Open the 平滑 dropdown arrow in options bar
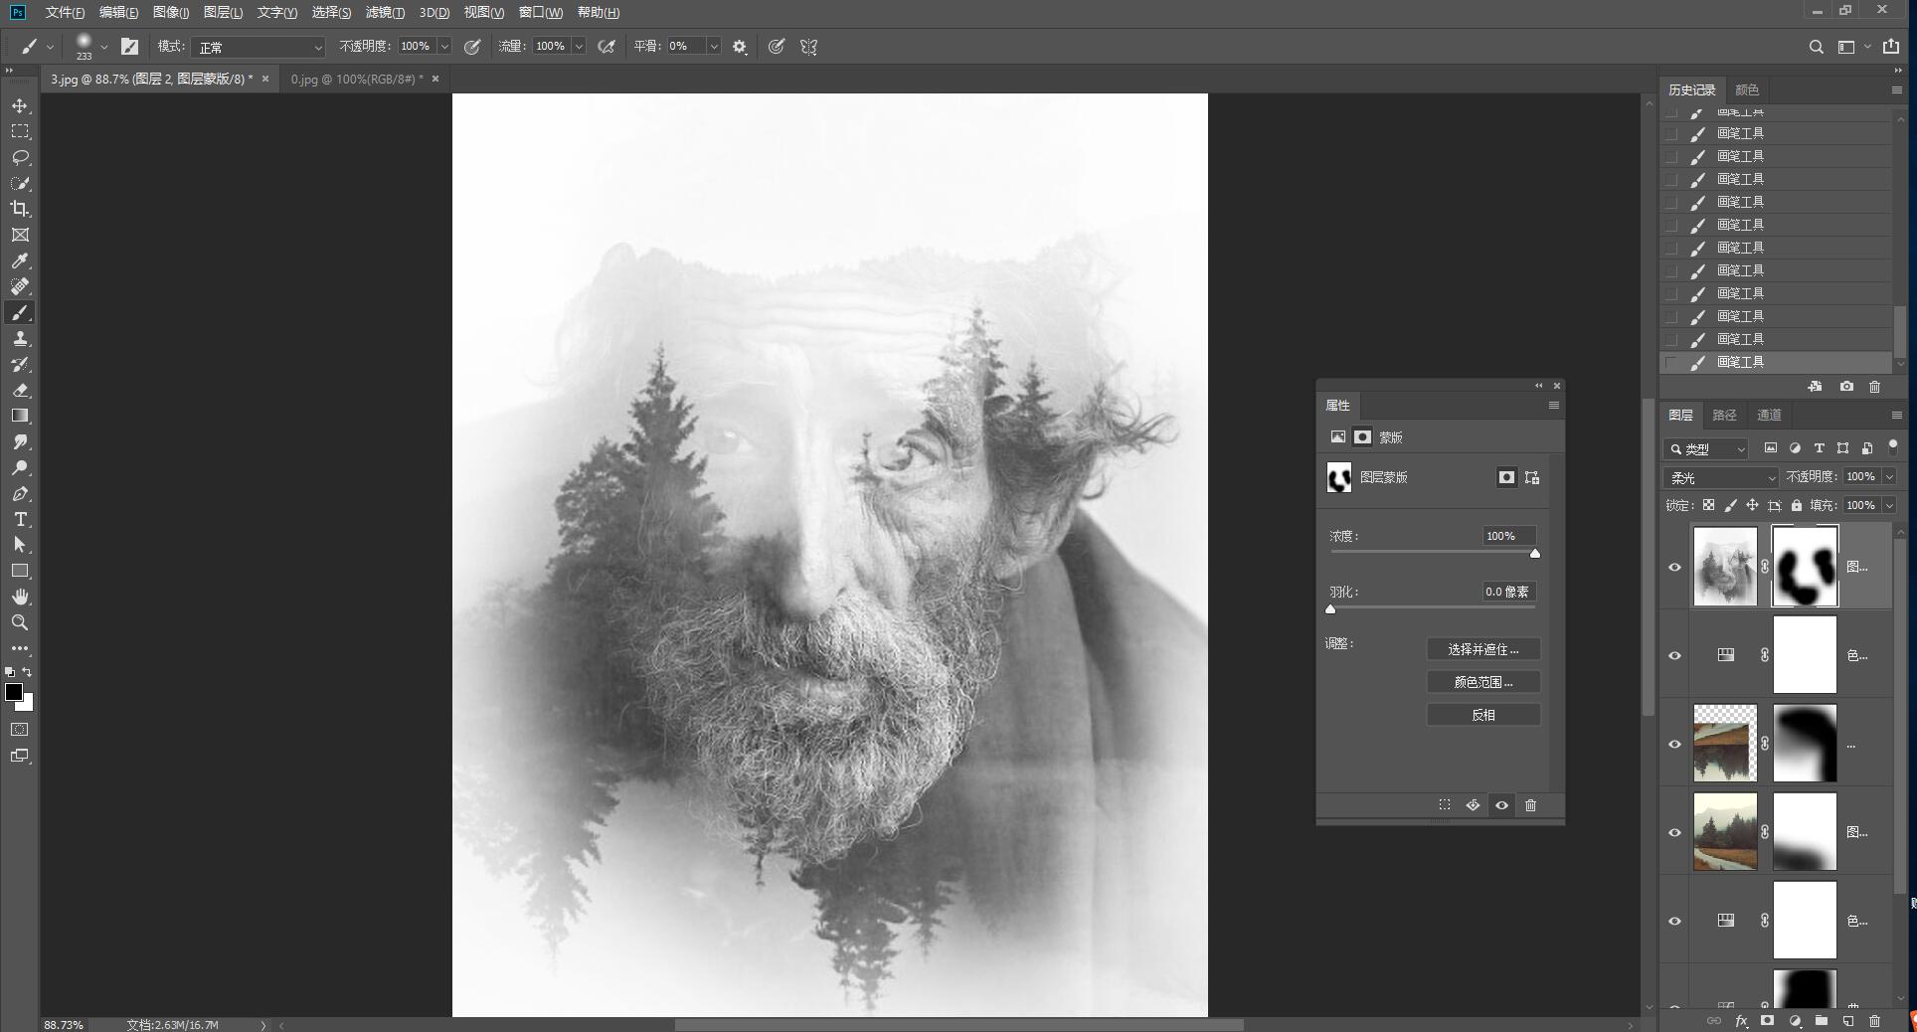This screenshot has width=1917, height=1032. [714, 47]
